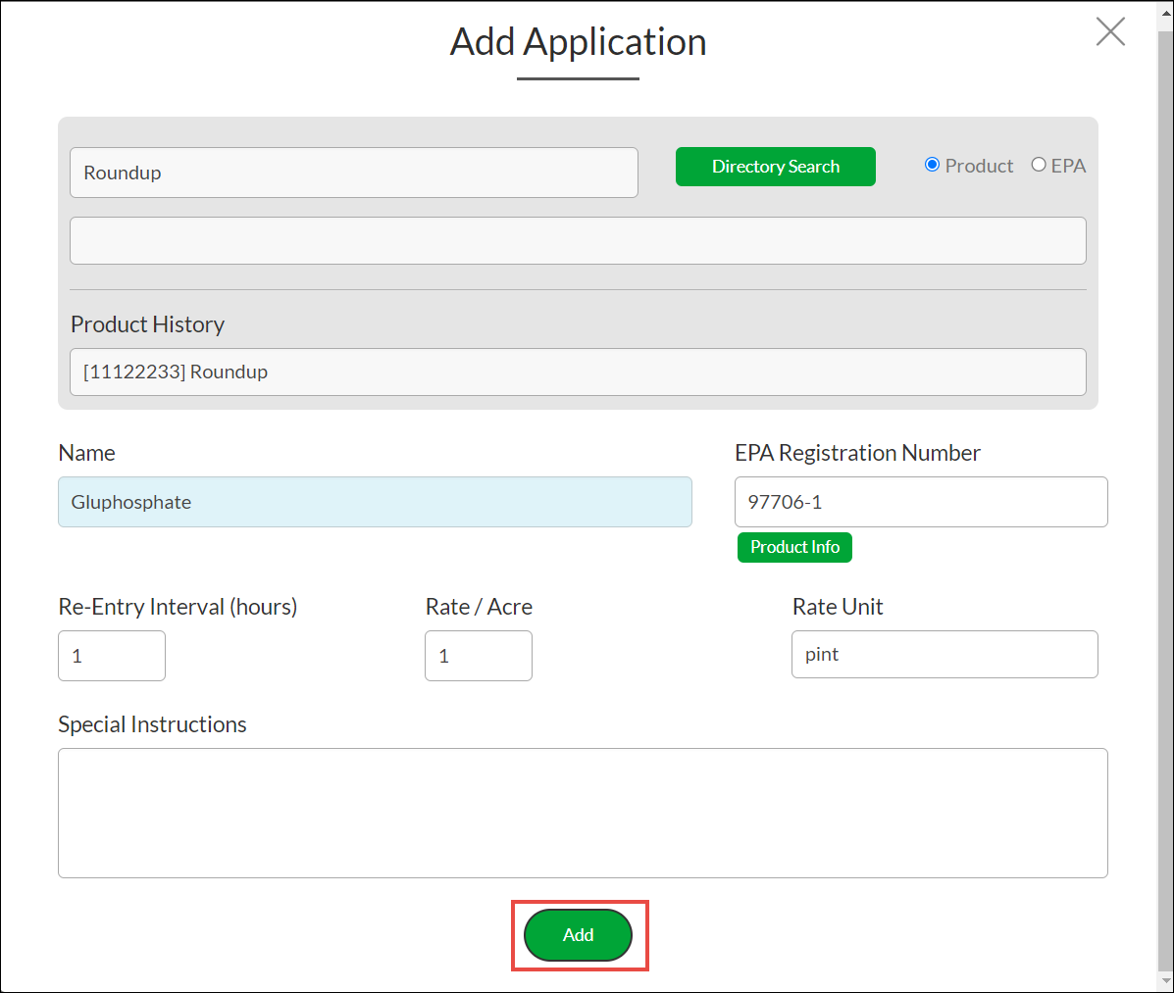Click the green Add button
This screenshot has height=993, width=1174.
point(578,935)
